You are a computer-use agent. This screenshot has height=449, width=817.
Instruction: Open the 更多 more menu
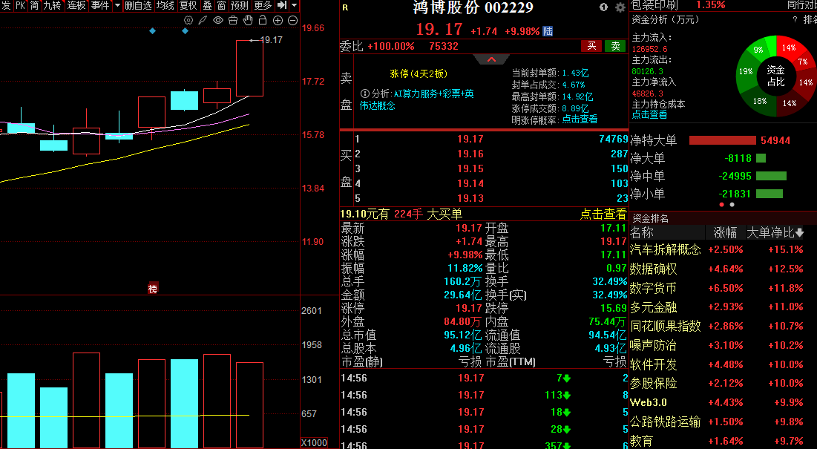click(x=263, y=5)
